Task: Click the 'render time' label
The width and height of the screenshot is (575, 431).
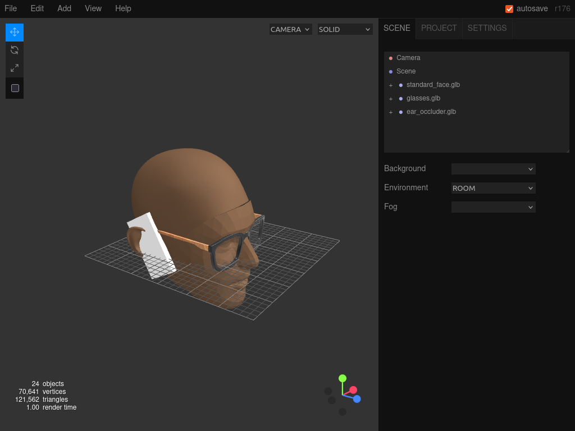Action: pyautogui.click(x=60, y=407)
